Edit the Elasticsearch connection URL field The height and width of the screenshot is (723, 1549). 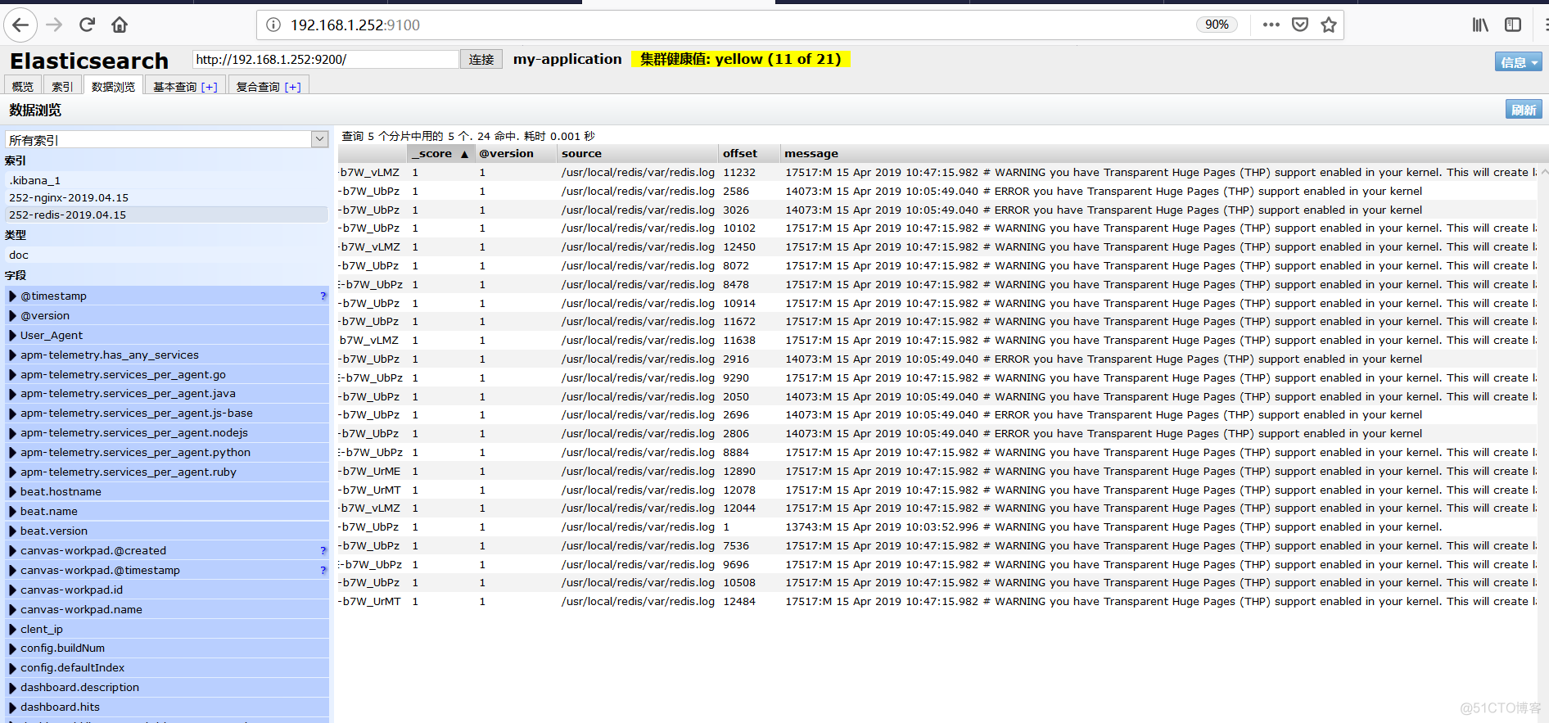click(x=326, y=59)
